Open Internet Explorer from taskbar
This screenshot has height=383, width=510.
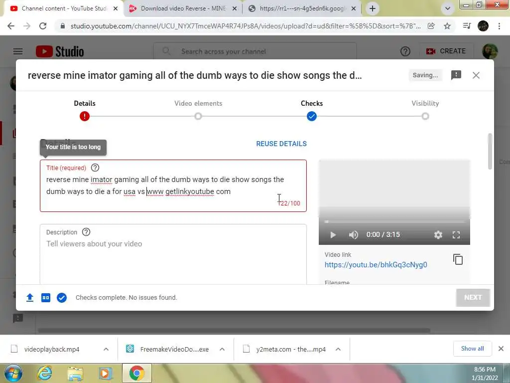tap(44, 373)
